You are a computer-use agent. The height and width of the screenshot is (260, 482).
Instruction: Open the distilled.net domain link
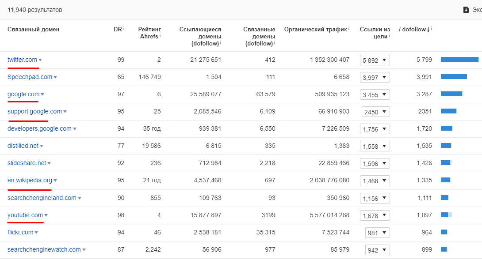coord(23,146)
